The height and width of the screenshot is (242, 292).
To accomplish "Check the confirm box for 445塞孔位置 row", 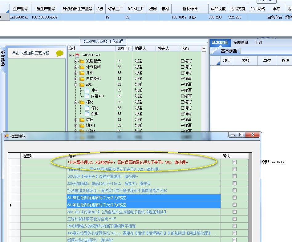I will (x=234, y=233).
